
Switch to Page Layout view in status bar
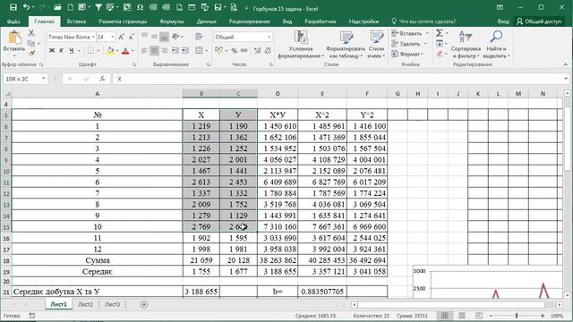[x=462, y=316]
